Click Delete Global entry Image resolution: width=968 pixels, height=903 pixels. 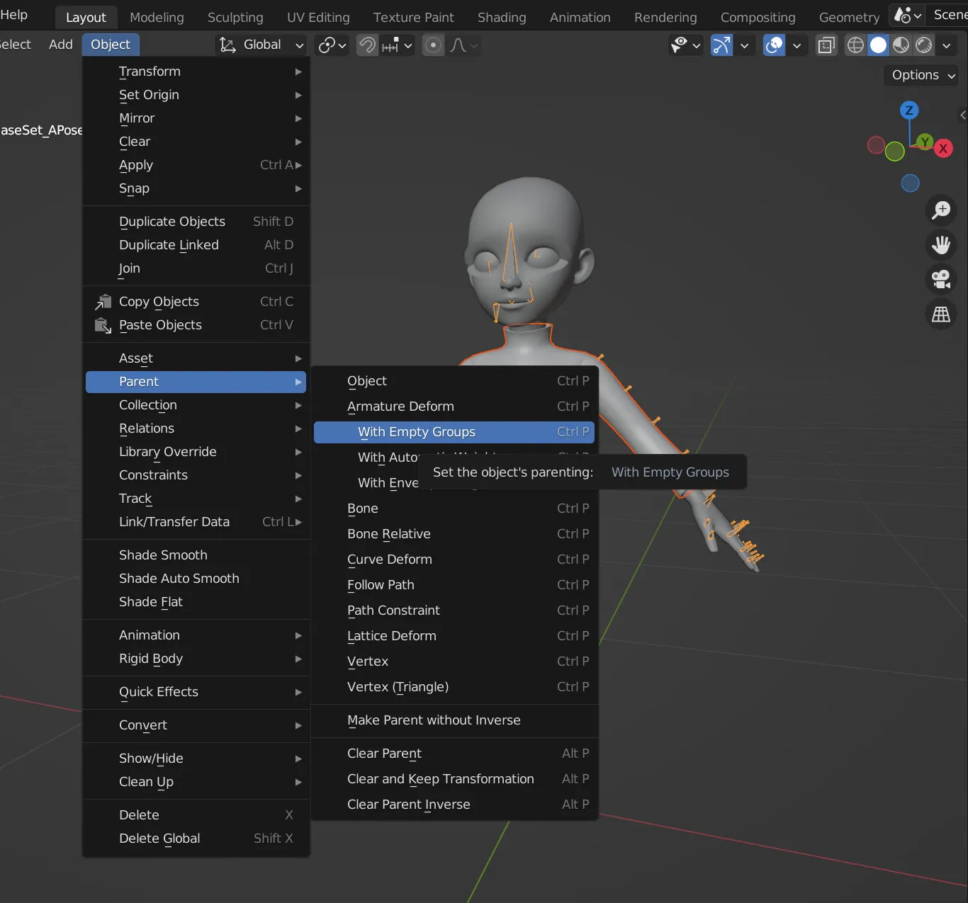coord(196,839)
